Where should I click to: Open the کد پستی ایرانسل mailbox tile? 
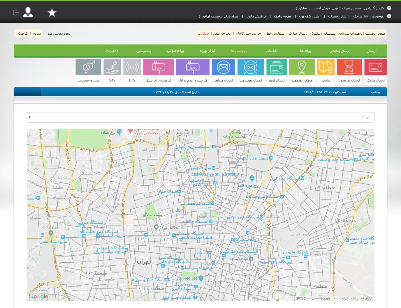(159, 72)
